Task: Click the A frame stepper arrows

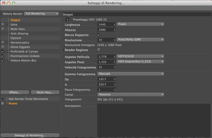Action: tap(115, 84)
